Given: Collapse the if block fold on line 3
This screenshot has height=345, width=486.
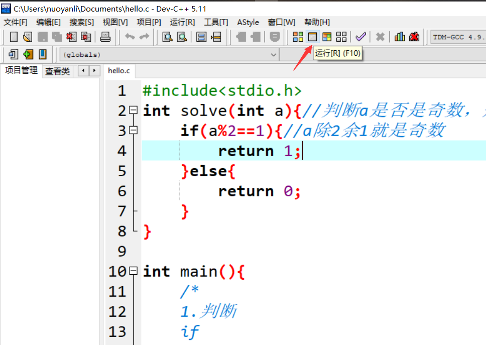Looking at the screenshot, I should [133, 130].
